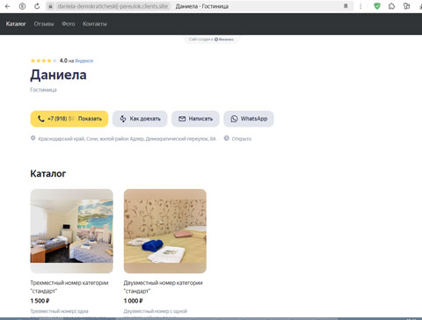Go back with the browser back arrow

pos(8,6)
